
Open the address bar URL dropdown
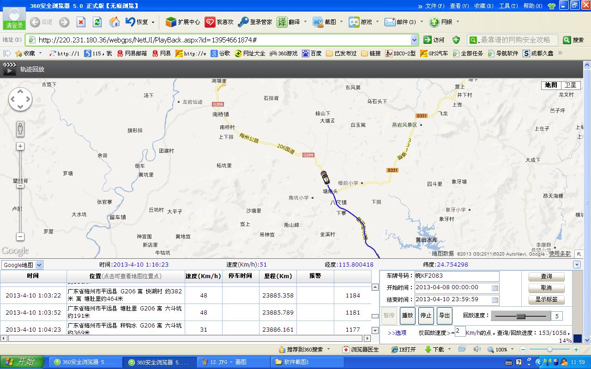(414, 40)
